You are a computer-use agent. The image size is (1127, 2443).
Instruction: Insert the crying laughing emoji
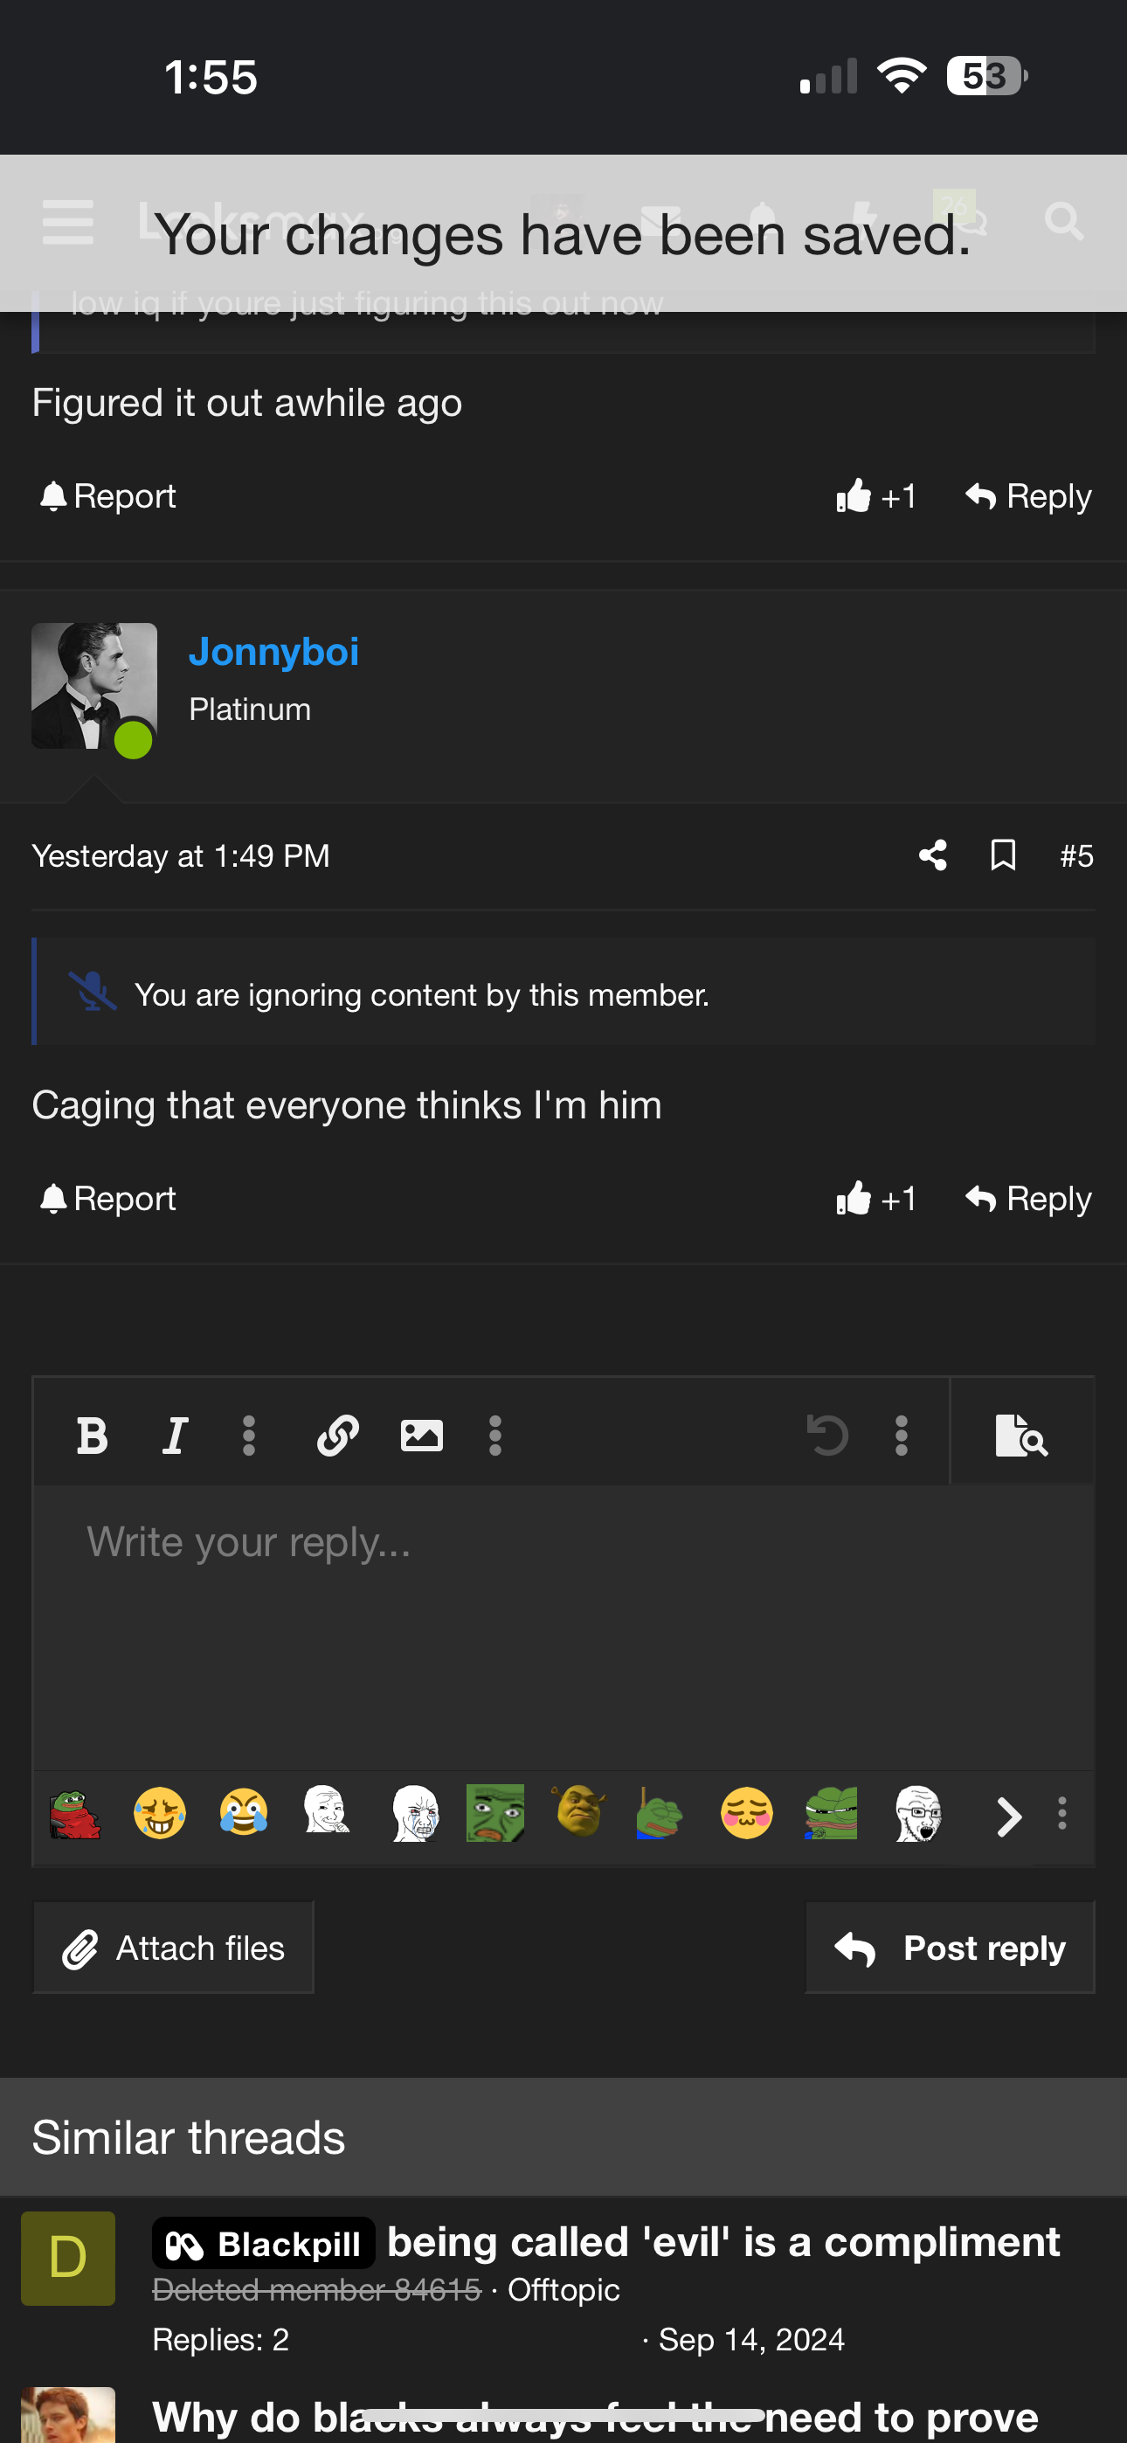click(243, 1813)
